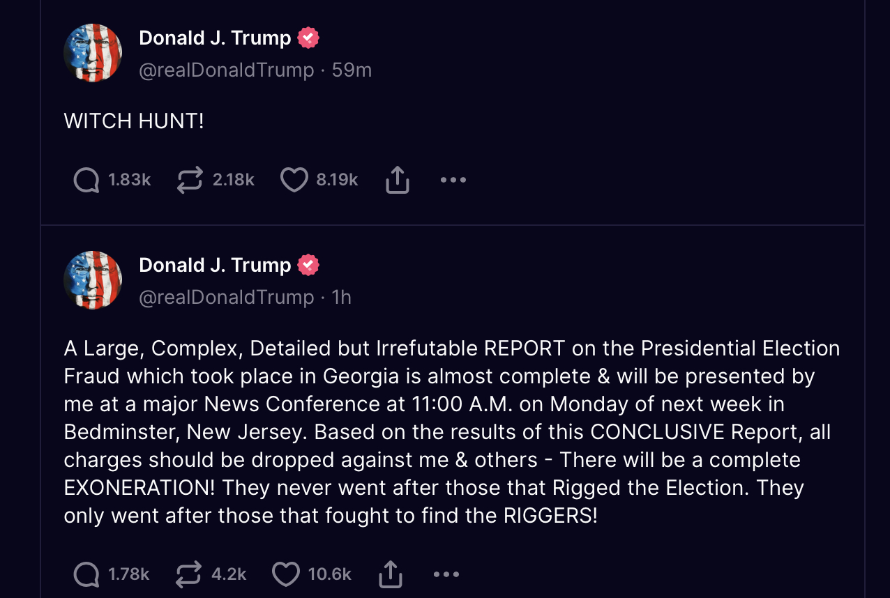Open profile avatar on the 1h post

93,280
